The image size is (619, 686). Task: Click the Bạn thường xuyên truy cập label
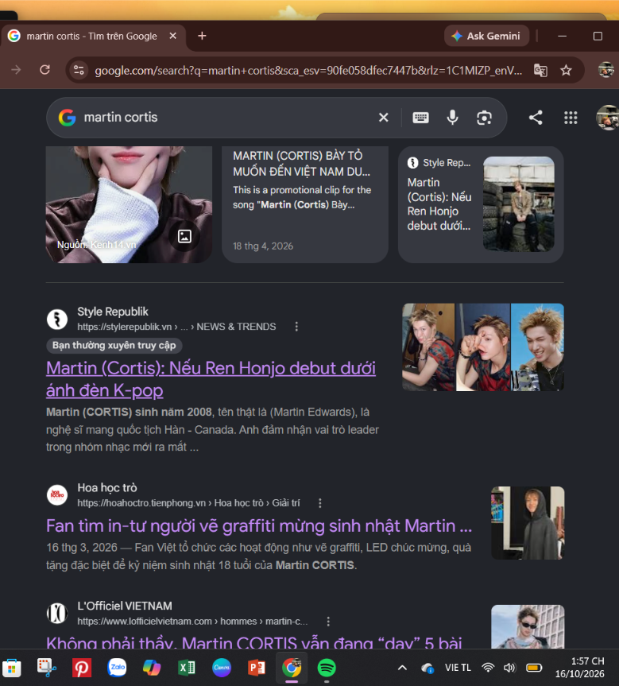coord(114,346)
